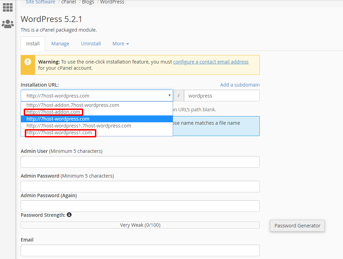
Task: Select http://7host-addon.7host-wordpress.com option
Action: (97, 105)
